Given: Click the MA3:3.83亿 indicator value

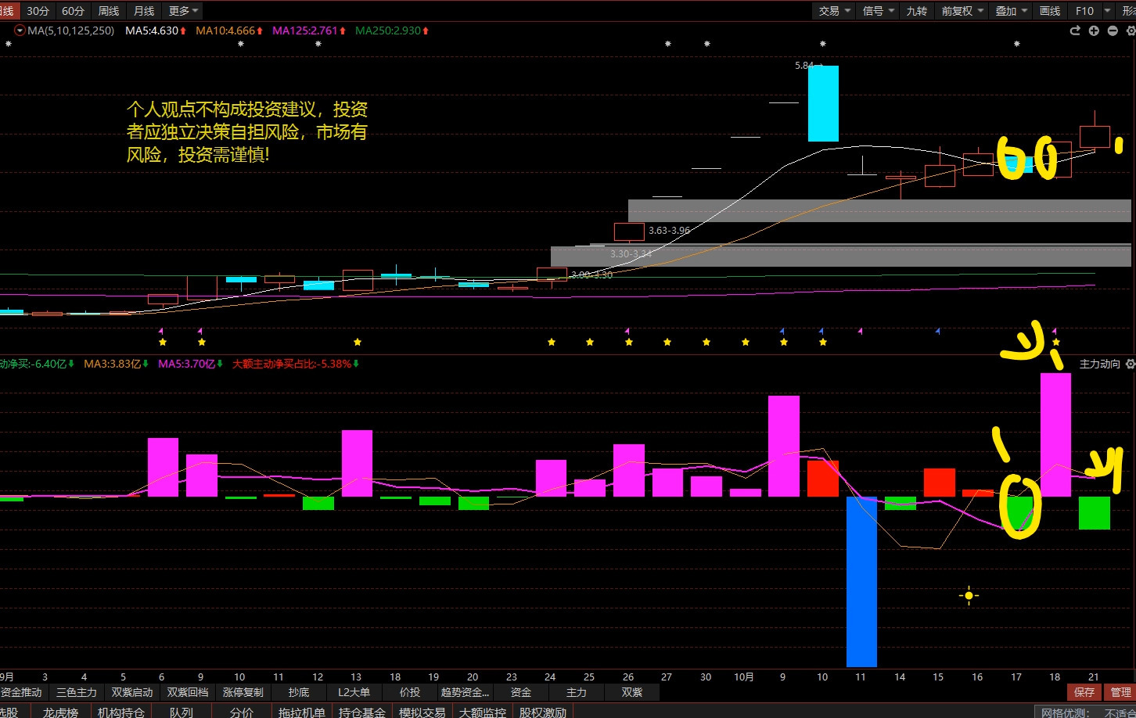Looking at the screenshot, I should [x=113, y=364].
